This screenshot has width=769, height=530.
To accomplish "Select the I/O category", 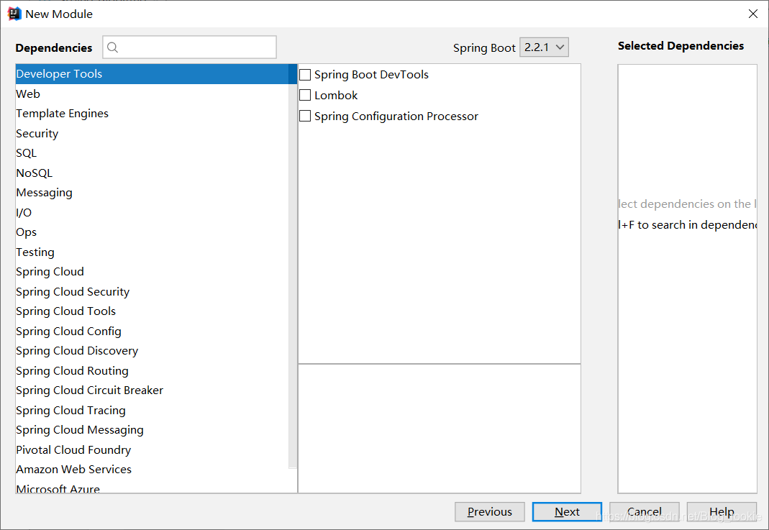I will [x=153, y=212].
